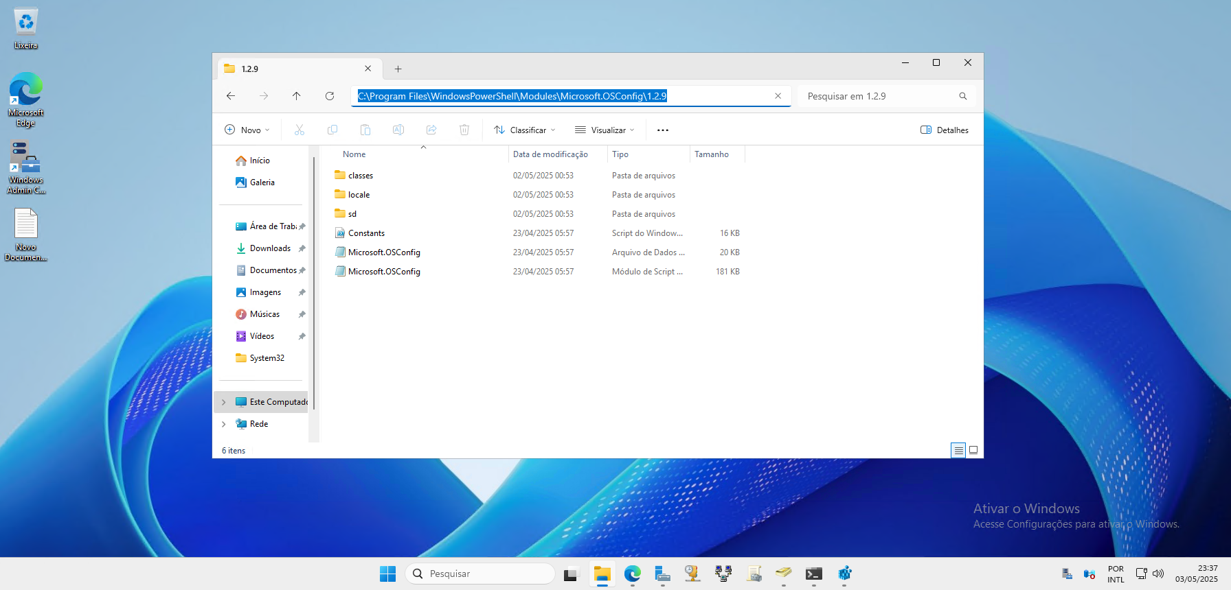Sort by the Tamanho column
Image resolution: width=1231 pixels, height=590 pixels.
click(x=717, y=154)
